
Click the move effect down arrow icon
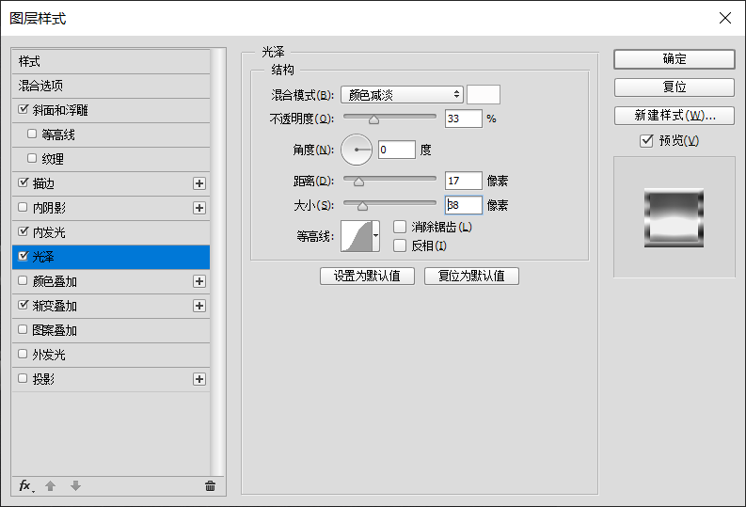coord(75,485)
